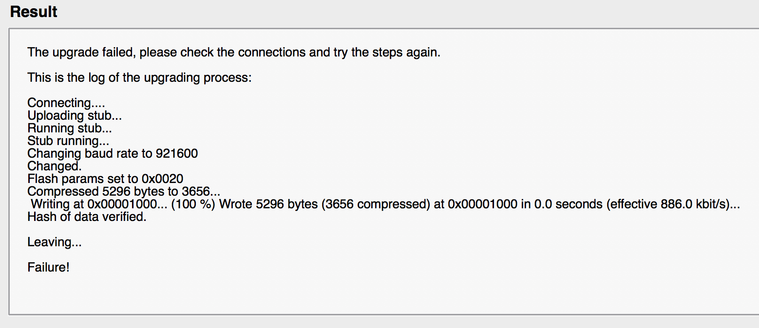The image size is (759, 328).
Task: Click the 'Leaving...' log line
Action: click(55, 242)
